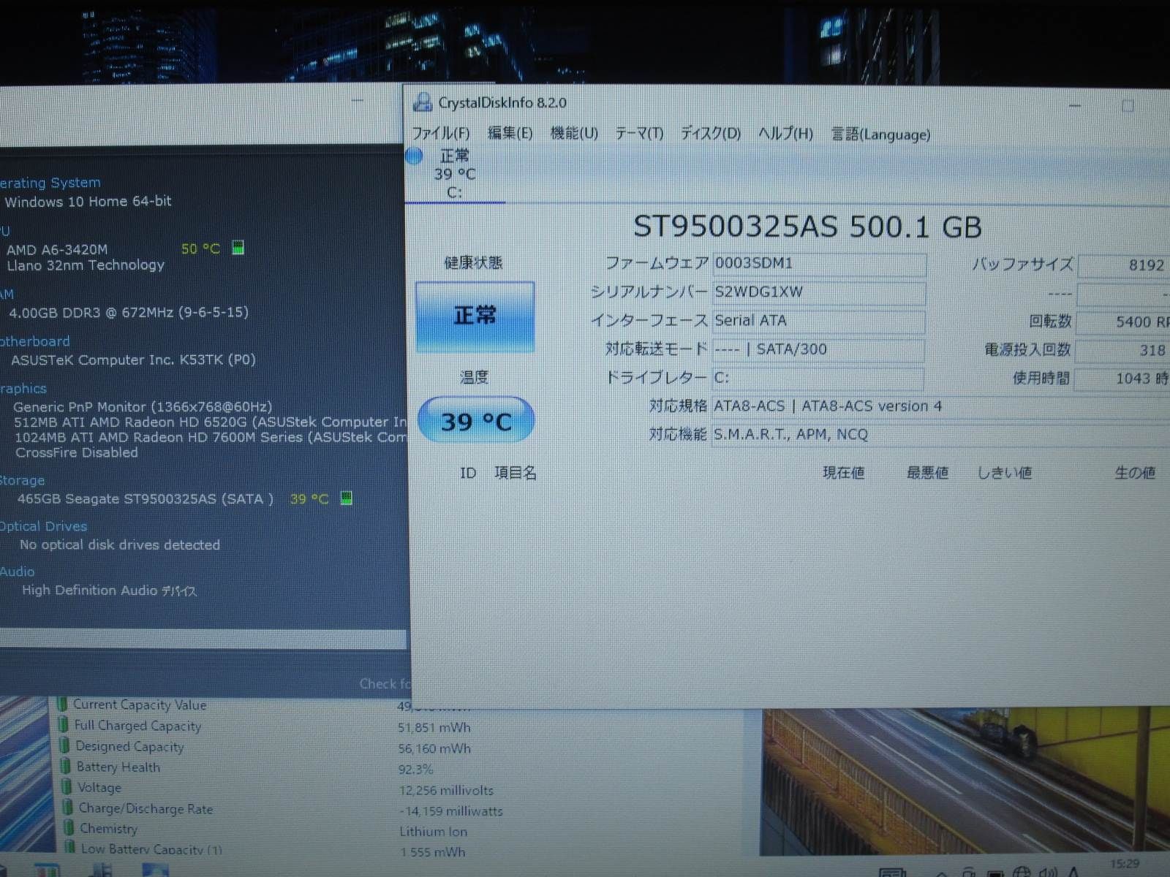This screenshot has height=877, width=1170.
Task: Click the 現在値 column header
Action: (844, 473)
